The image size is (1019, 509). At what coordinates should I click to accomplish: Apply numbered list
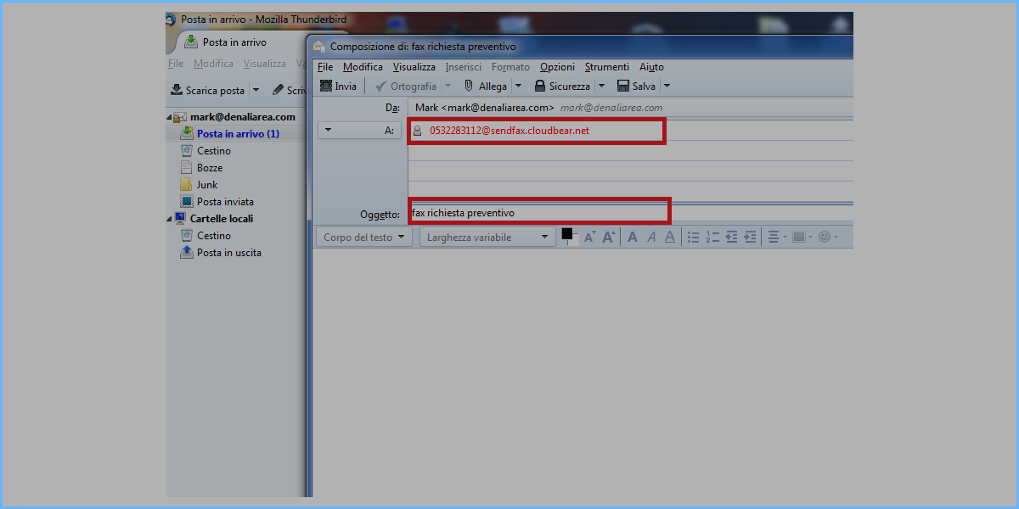(712, 238)
